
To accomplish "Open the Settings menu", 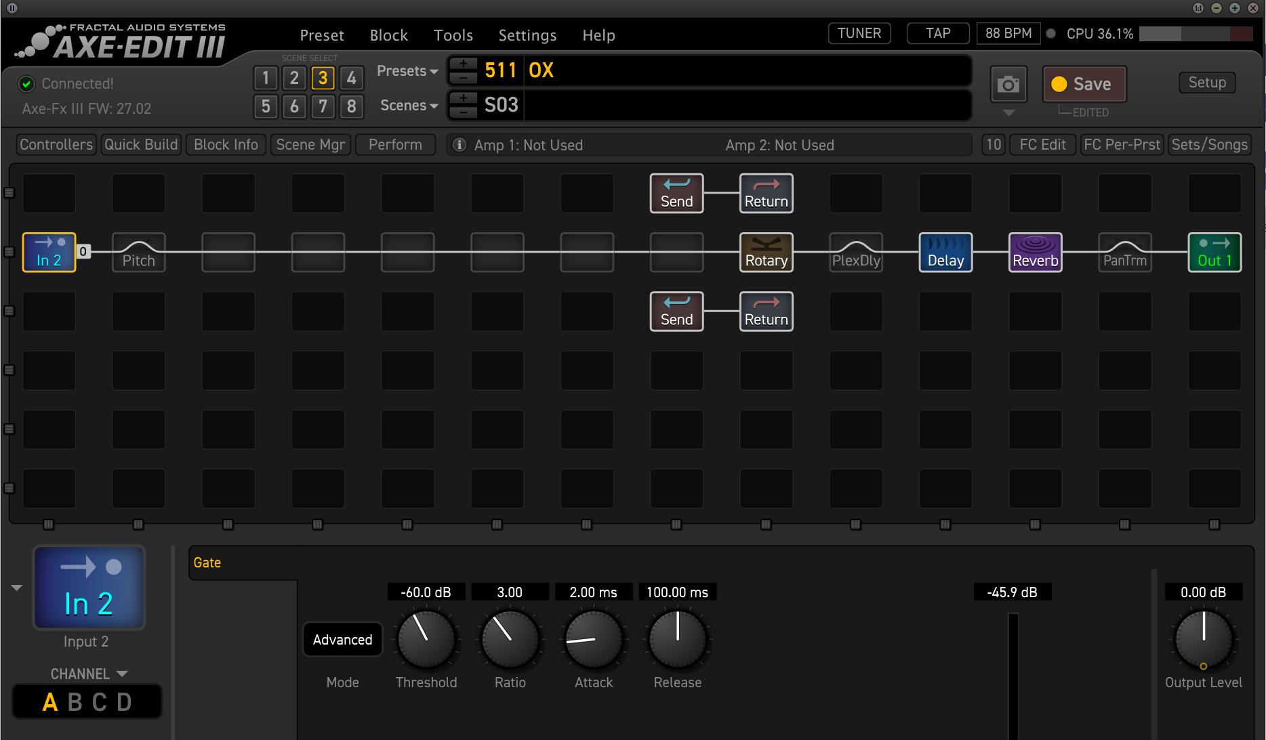I will click(527, 35).
